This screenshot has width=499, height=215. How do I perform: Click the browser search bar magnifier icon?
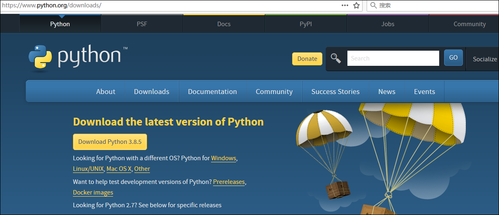click(373, 5)
